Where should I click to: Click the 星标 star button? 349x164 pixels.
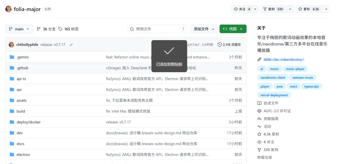309,9
